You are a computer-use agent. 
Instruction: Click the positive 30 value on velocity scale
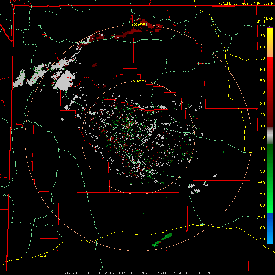[262, 104]
